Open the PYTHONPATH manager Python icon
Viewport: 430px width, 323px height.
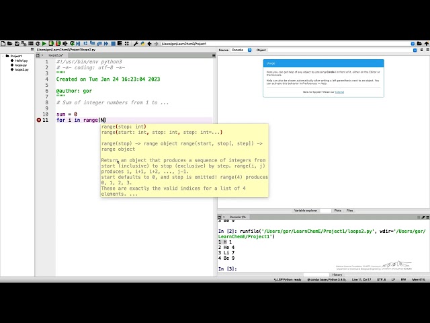[142, 43]
